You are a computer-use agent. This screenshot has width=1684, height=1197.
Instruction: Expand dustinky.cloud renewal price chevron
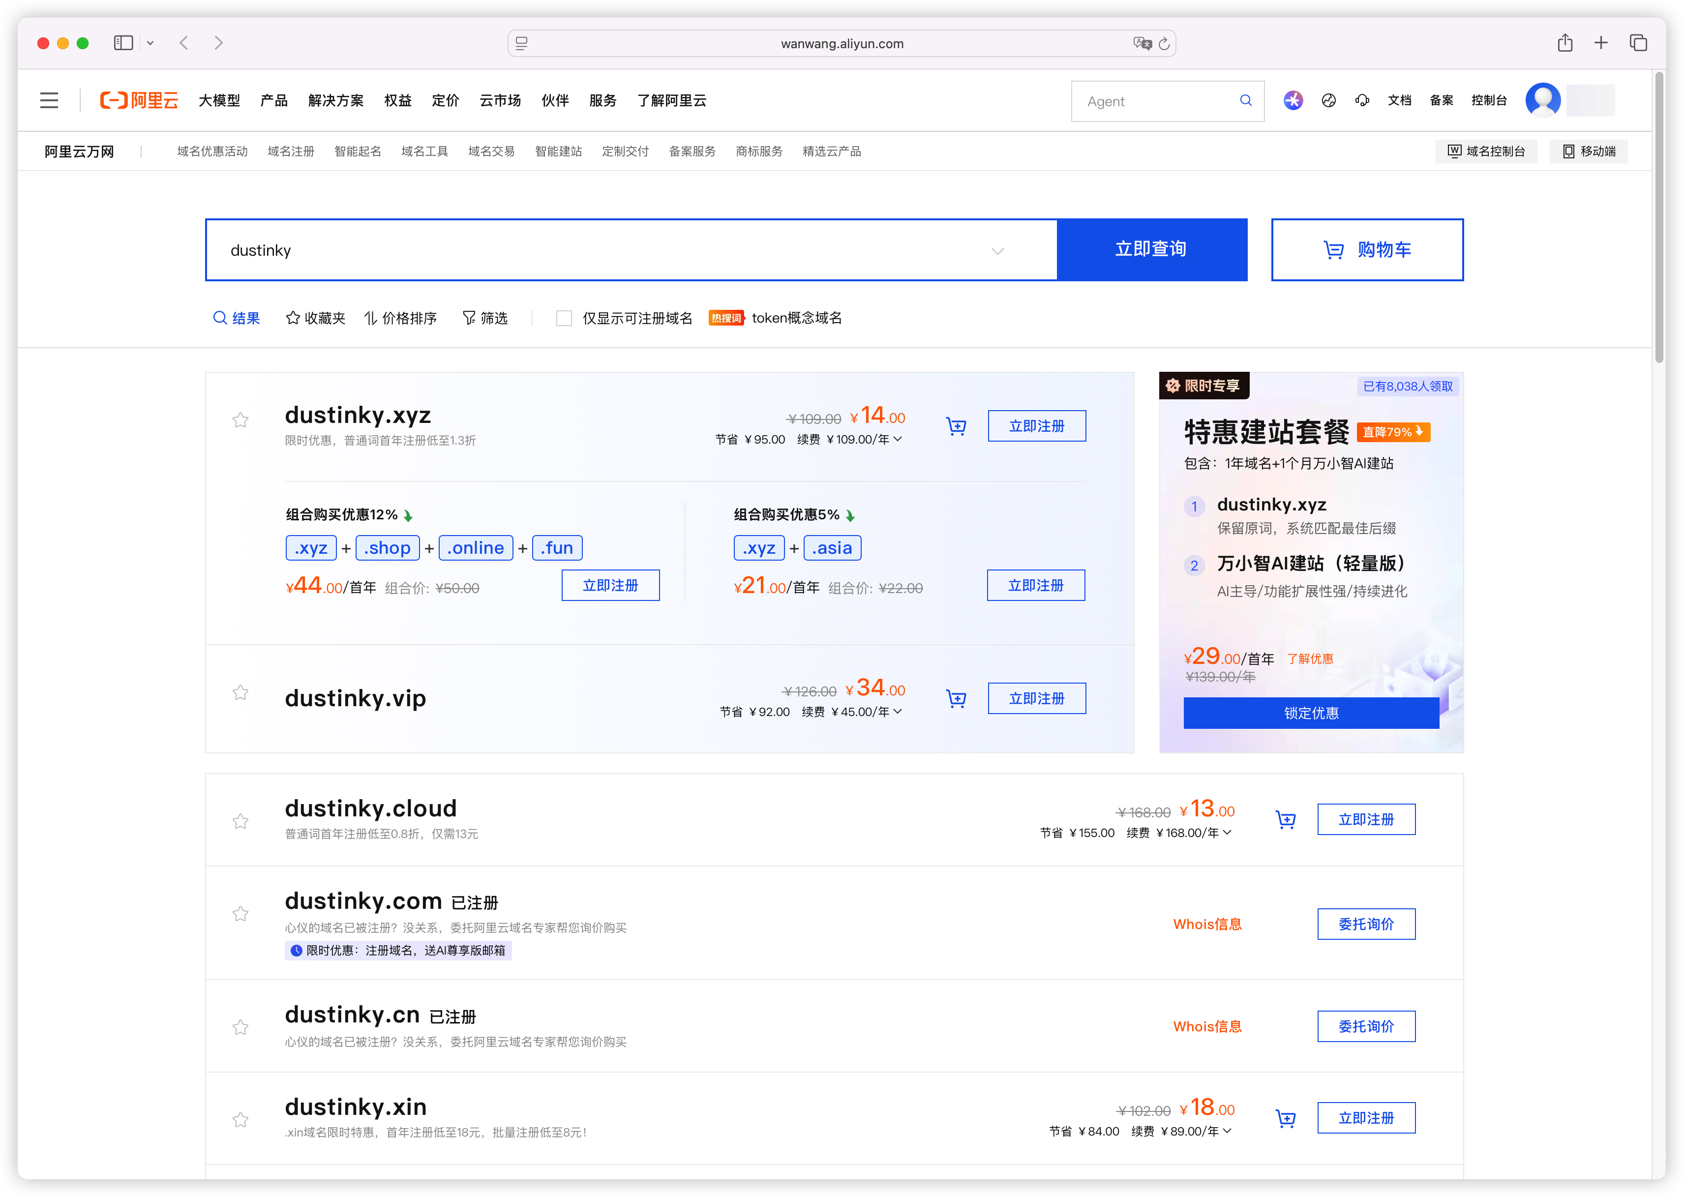[1226, 833]
